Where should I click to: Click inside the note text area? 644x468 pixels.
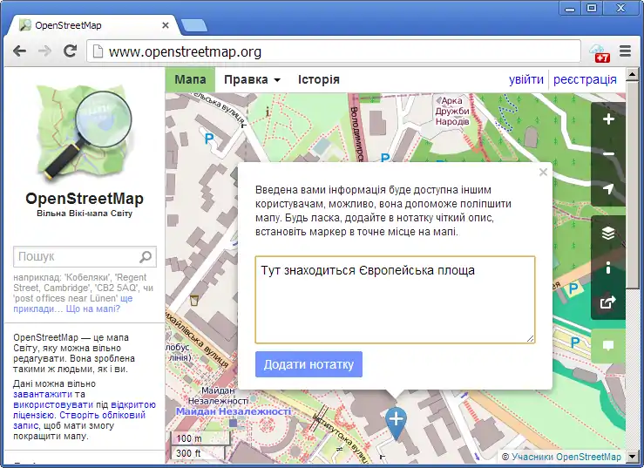click(x=395, y=300)
